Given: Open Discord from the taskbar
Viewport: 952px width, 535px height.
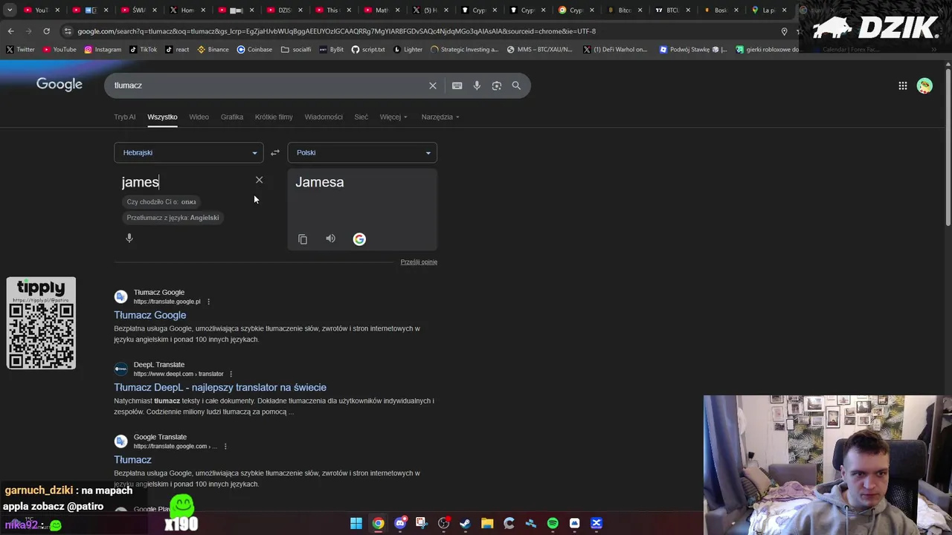Looking at the screenshot, I should pos(400,523).
